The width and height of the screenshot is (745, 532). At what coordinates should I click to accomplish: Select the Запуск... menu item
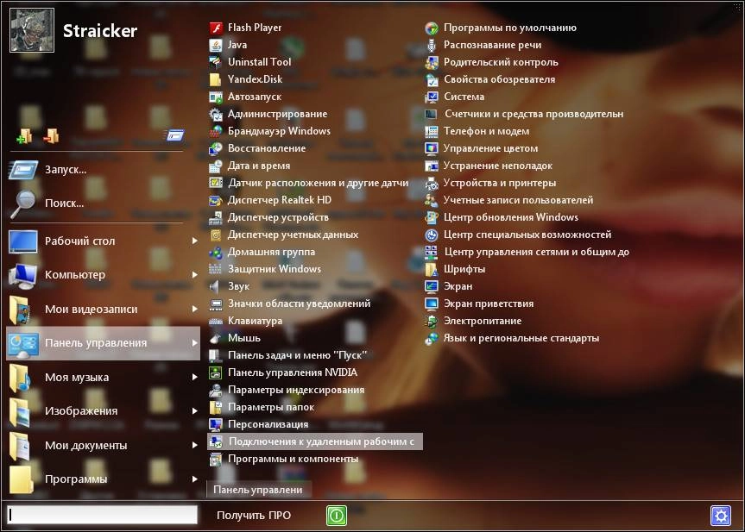pos(103,169)
